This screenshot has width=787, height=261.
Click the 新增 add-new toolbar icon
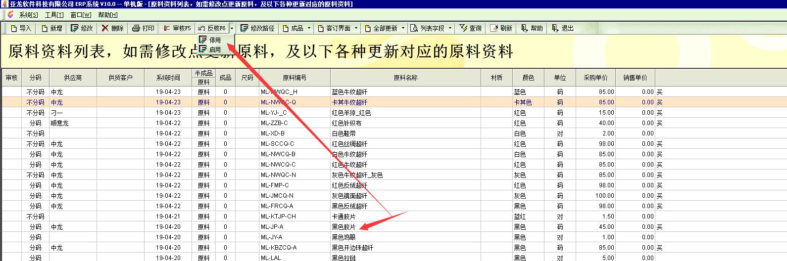[x=45, y=29]
